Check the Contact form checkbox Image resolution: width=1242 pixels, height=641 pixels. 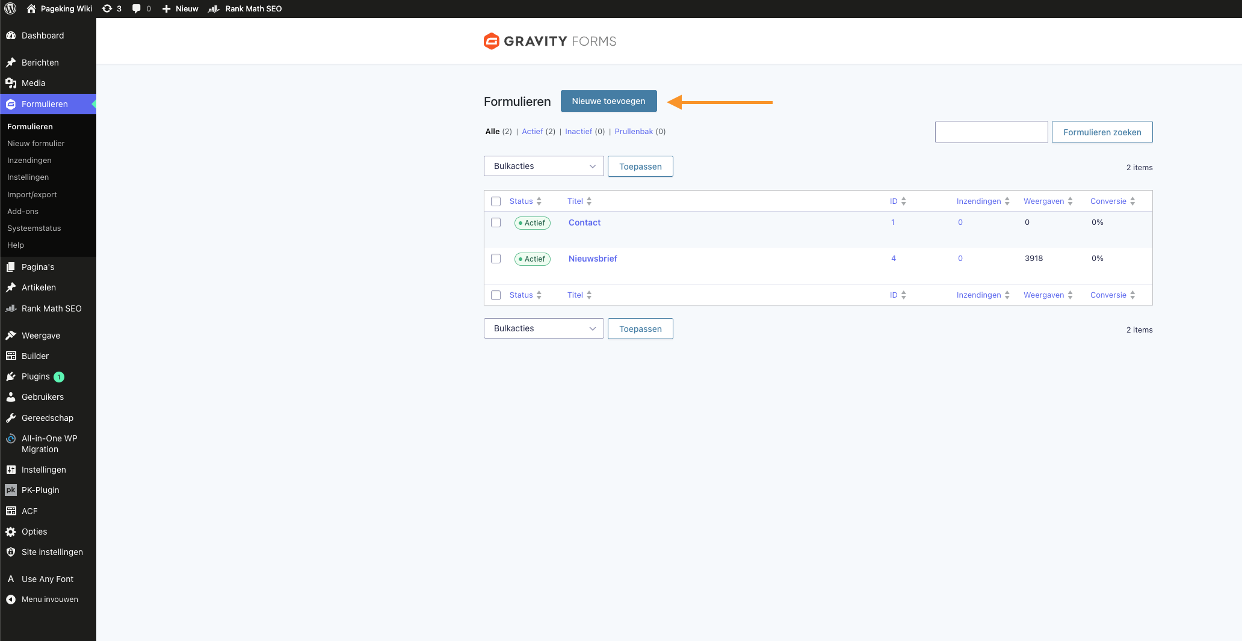496,222
